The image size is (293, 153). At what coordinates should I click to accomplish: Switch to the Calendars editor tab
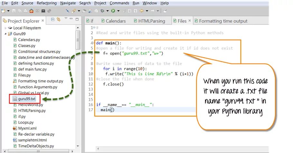[x=113, y=21]
